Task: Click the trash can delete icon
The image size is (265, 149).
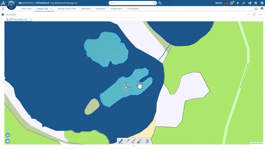Action: [x=147, y=141]
